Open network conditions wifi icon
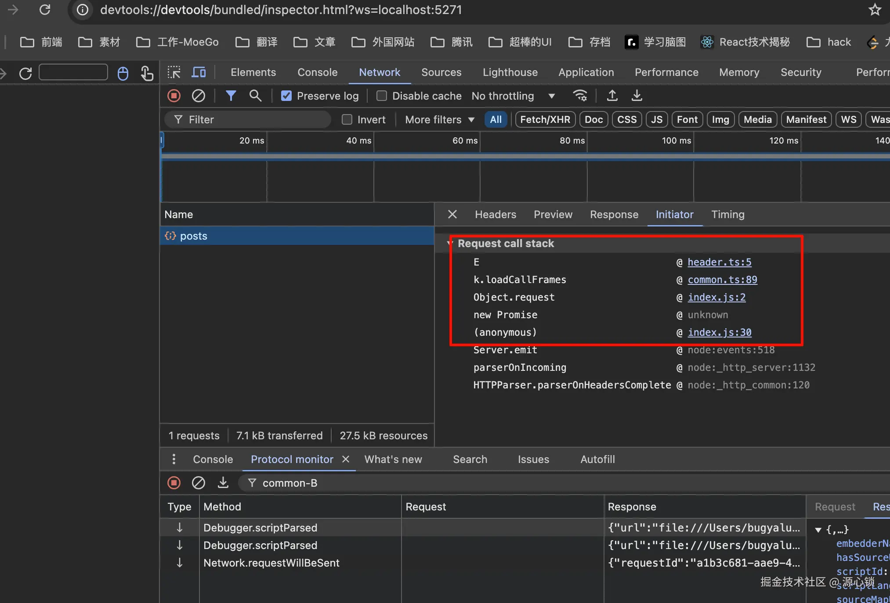The image size is (890, 603). coord(580,96)
